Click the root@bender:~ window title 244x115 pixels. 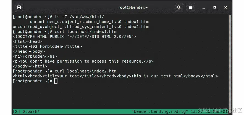(133, 7)
